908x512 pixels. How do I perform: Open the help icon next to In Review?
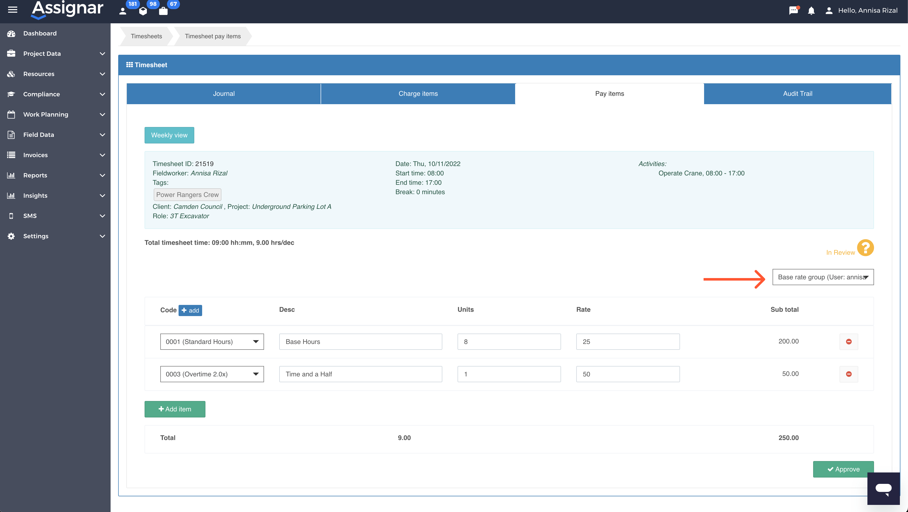(x=865, y=248)
